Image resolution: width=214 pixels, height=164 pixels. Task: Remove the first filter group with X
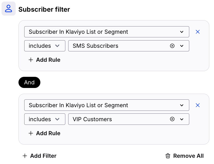click(198, 32)
